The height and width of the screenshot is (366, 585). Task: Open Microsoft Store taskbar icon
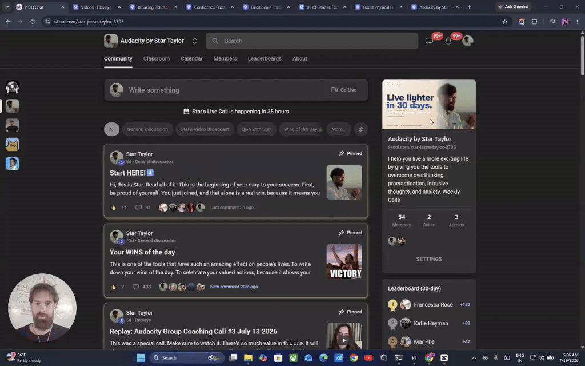(278, 358)
